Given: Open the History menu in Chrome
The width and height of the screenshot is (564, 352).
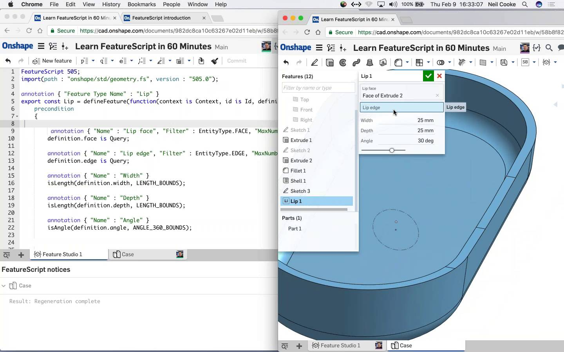Looking at the screenshot, I should [111, 4].
